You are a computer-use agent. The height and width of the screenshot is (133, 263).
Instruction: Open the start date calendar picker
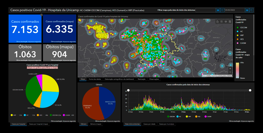tap(218, 10)
